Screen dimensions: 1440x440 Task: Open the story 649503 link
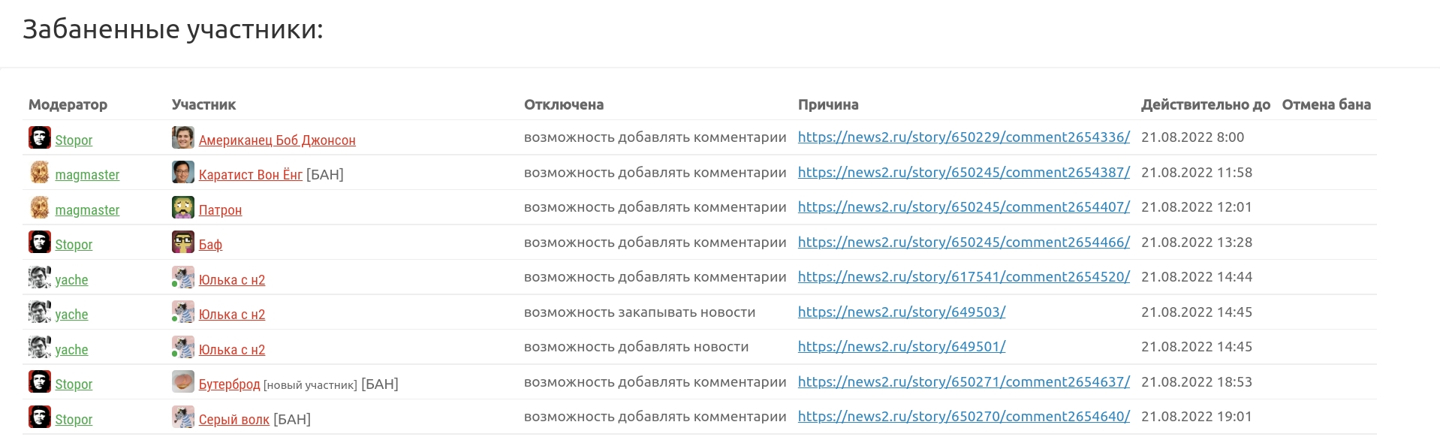[x=902, y=312]
